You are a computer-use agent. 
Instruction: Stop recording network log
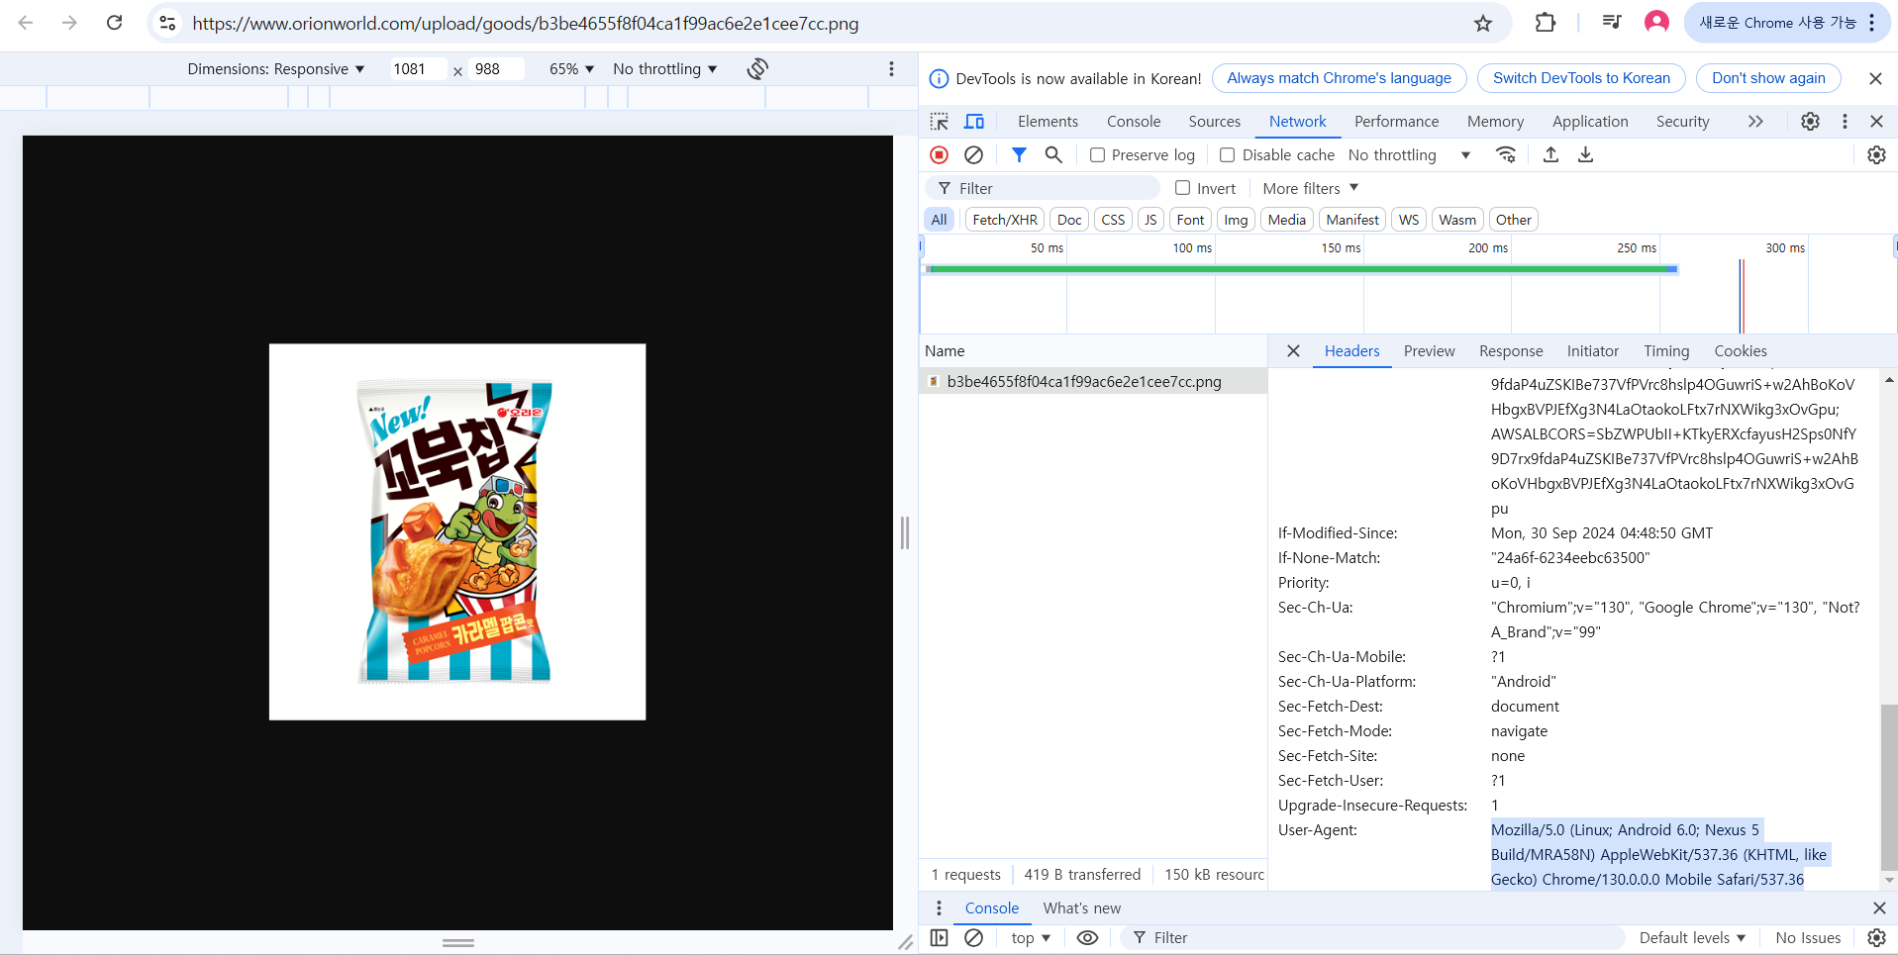[x=939, y=154]
